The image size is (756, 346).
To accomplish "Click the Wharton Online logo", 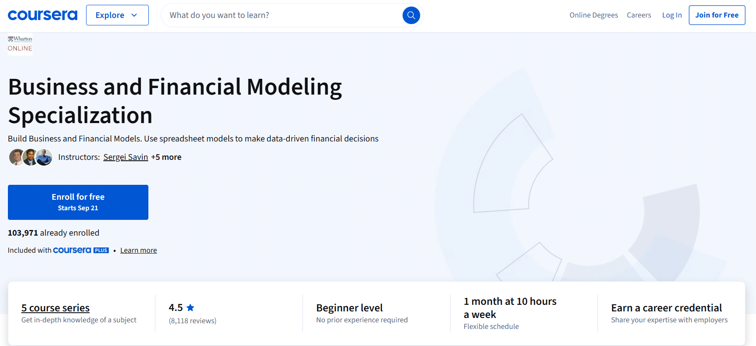I will coord(20,44).
